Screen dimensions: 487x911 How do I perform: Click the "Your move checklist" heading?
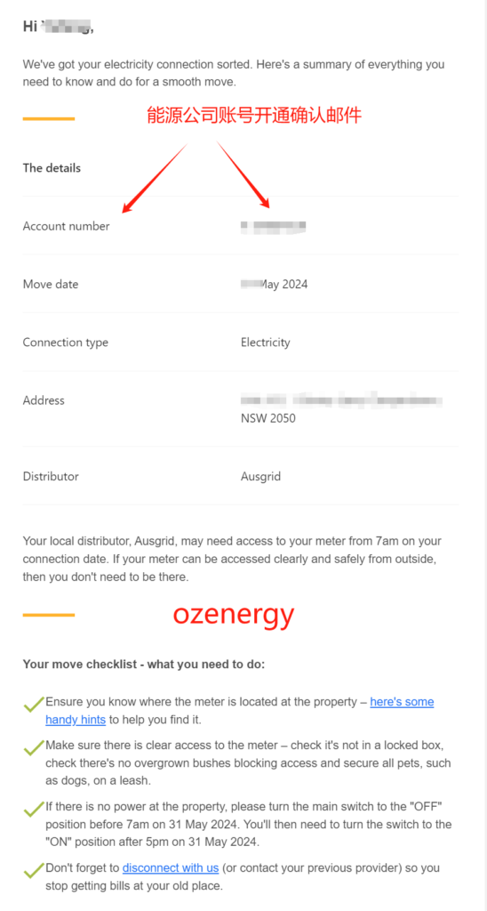pyautogui.click(x=144, y=664)
